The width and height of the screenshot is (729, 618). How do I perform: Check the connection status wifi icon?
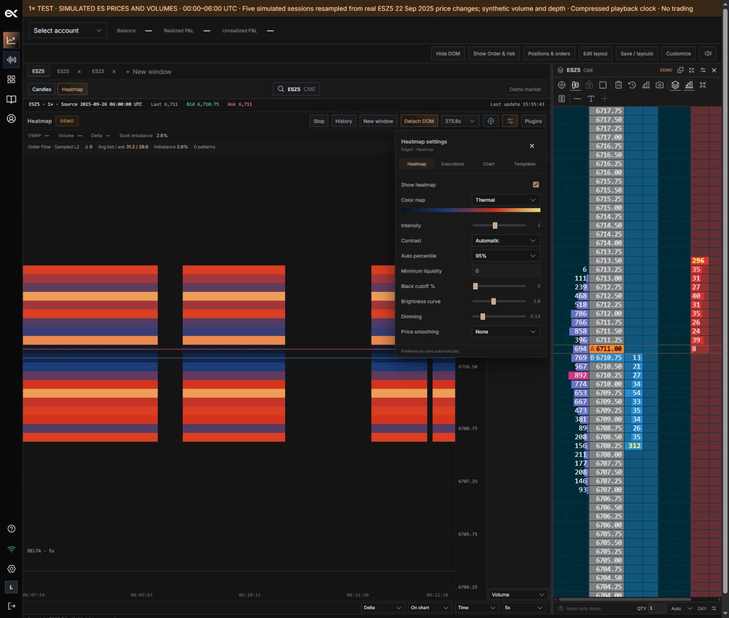pos(11,549)
